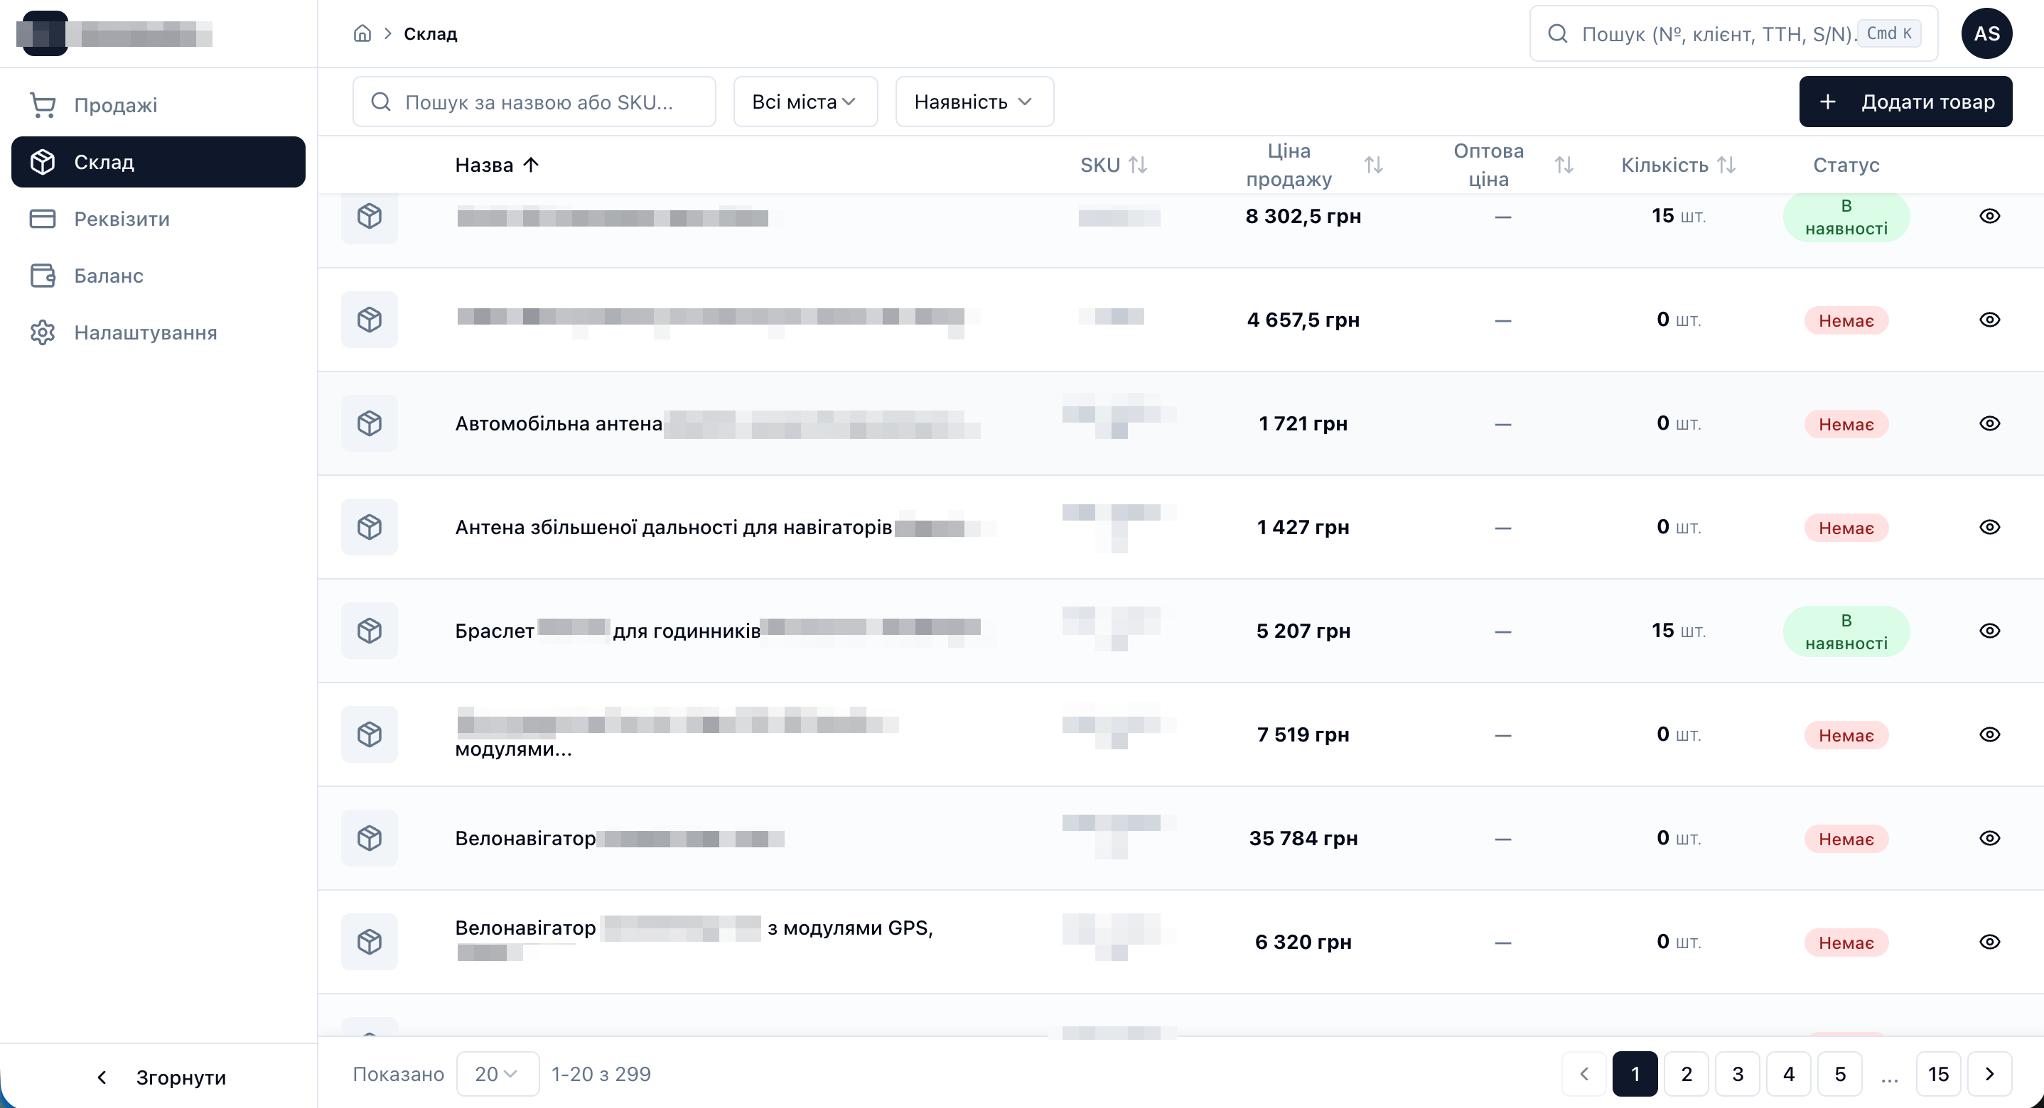Viewport: 2044px width, 1108px height.
Task: Open Баланс via the wallet icon
Action: 43,276
